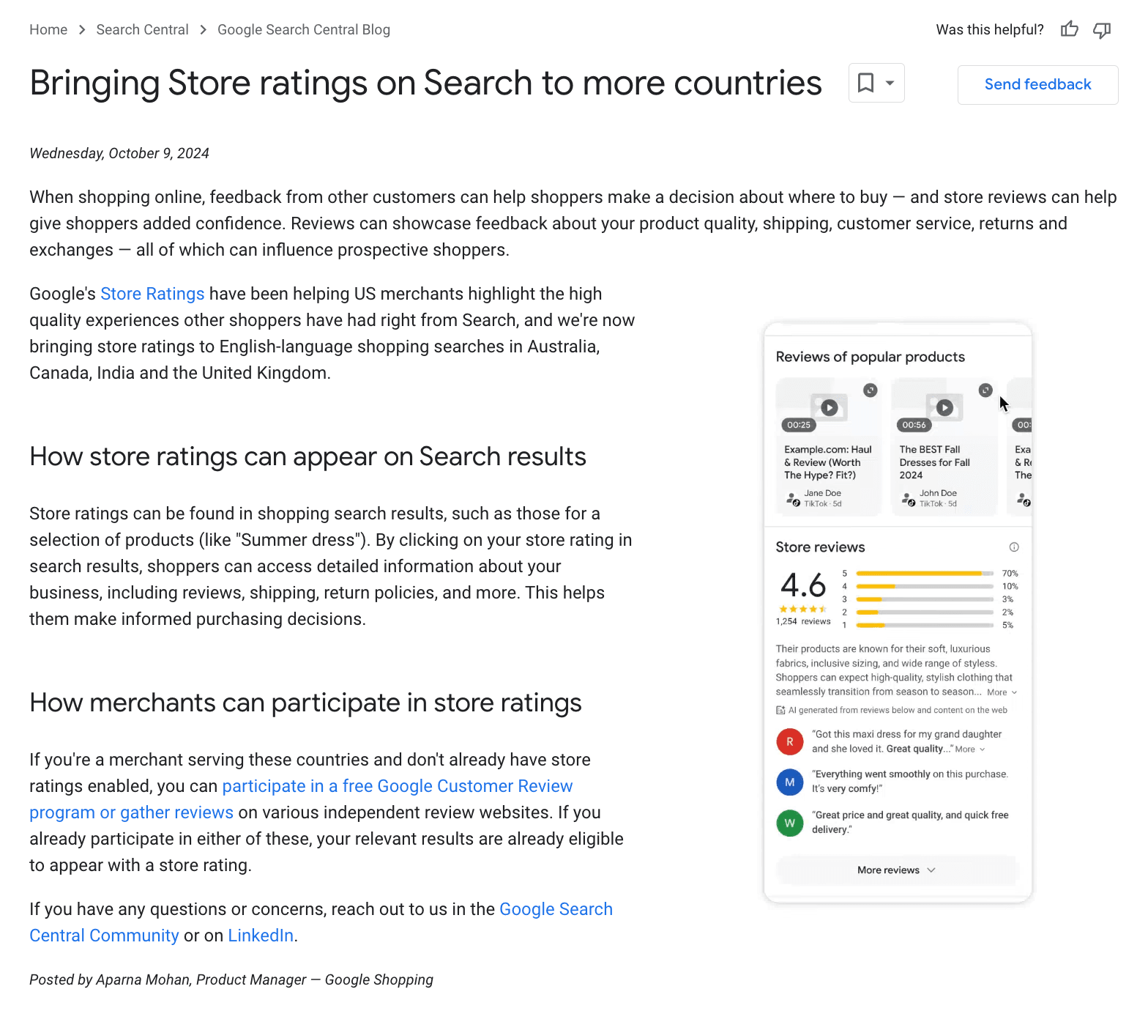This screenshot has width=1148, height=1011.
Task: Click the thumbs down icon
Action: [x=1101, y=29]
